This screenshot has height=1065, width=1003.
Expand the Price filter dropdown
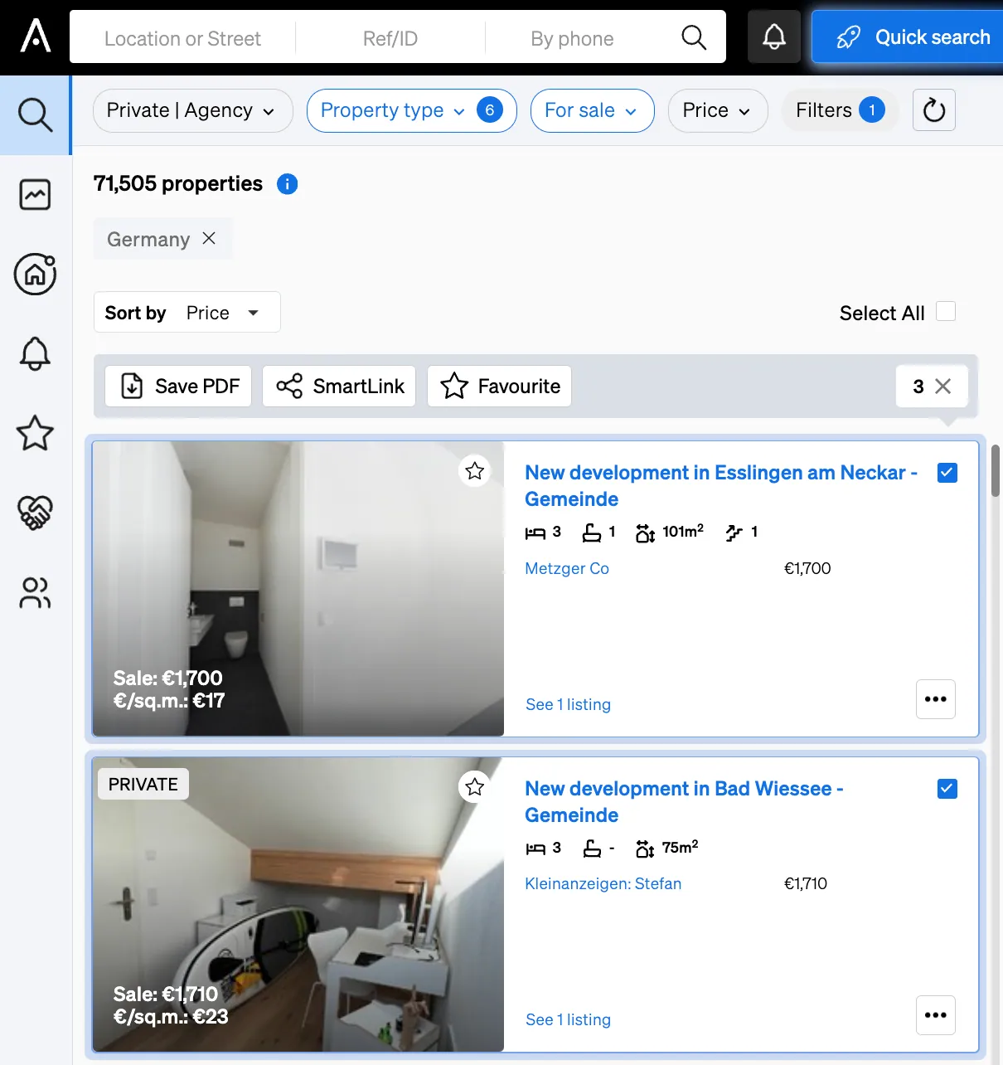(718, 110)
